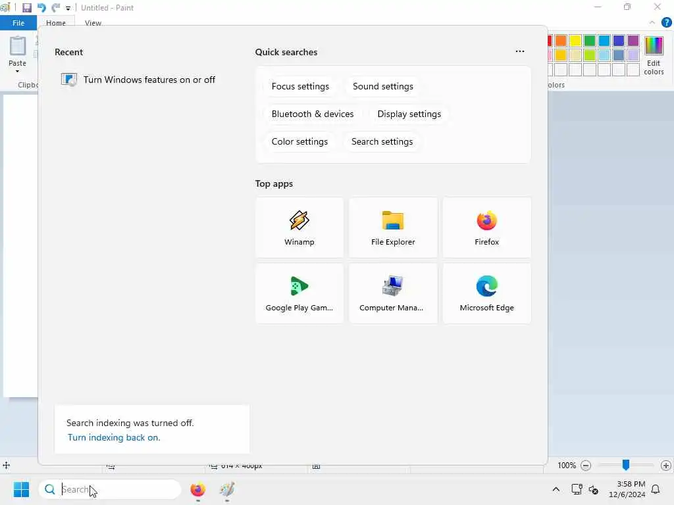Click the 100% zoom level in Paint
This screenshot has width=674, height=505.
[567, 466]
